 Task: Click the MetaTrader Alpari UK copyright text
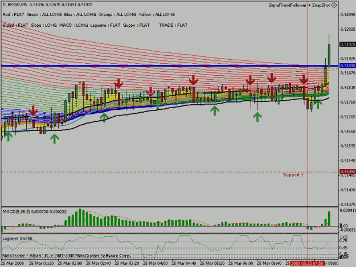click(x=66, y=256)
